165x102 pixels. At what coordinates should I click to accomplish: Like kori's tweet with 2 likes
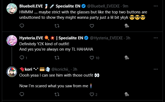coord(92,94)
